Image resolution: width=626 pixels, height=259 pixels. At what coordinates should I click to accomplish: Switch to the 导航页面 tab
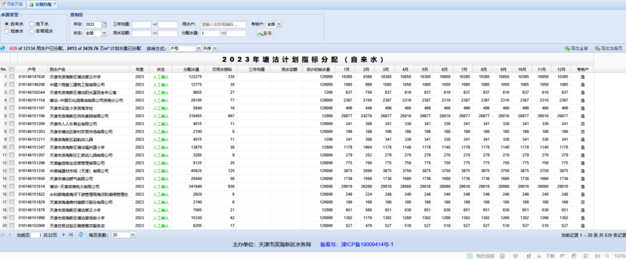click(12, 4)
